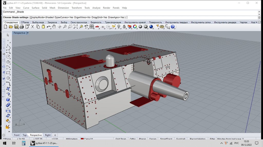
Task: Toggle Ortho mode in the status bar
Action: pyautogui.click(x=133, y=139)
